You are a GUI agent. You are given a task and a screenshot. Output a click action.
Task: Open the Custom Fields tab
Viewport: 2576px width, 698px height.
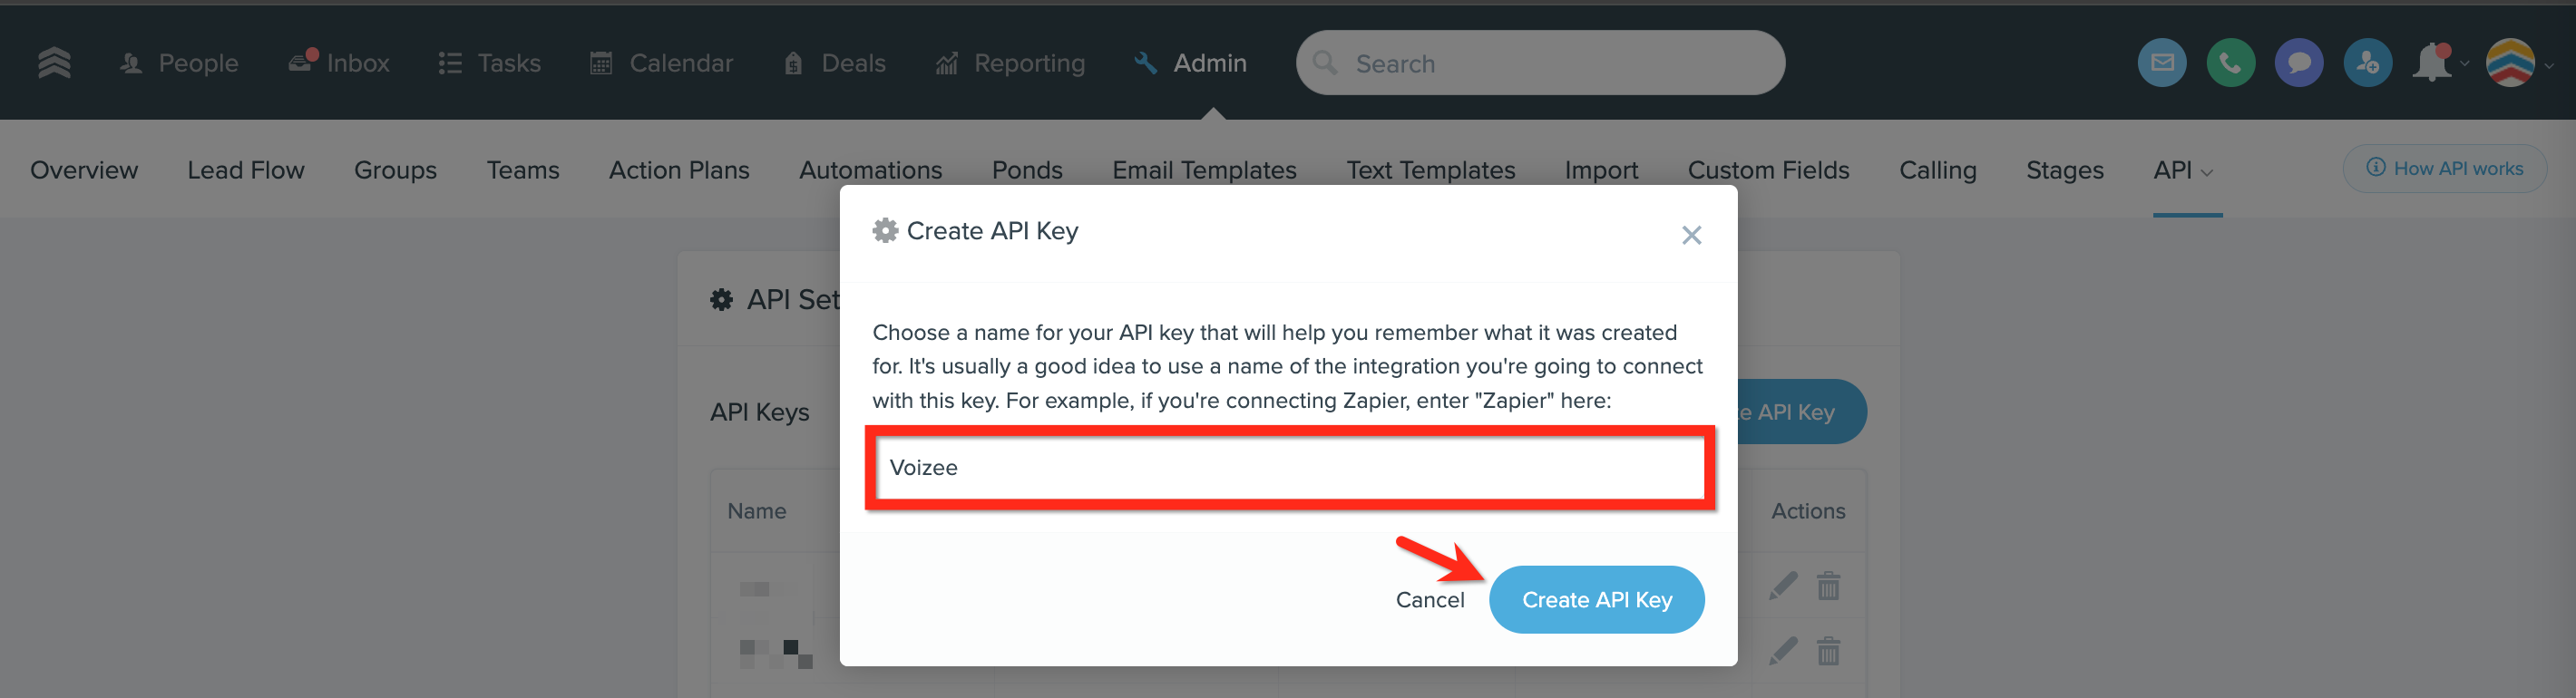[1768, 170]
